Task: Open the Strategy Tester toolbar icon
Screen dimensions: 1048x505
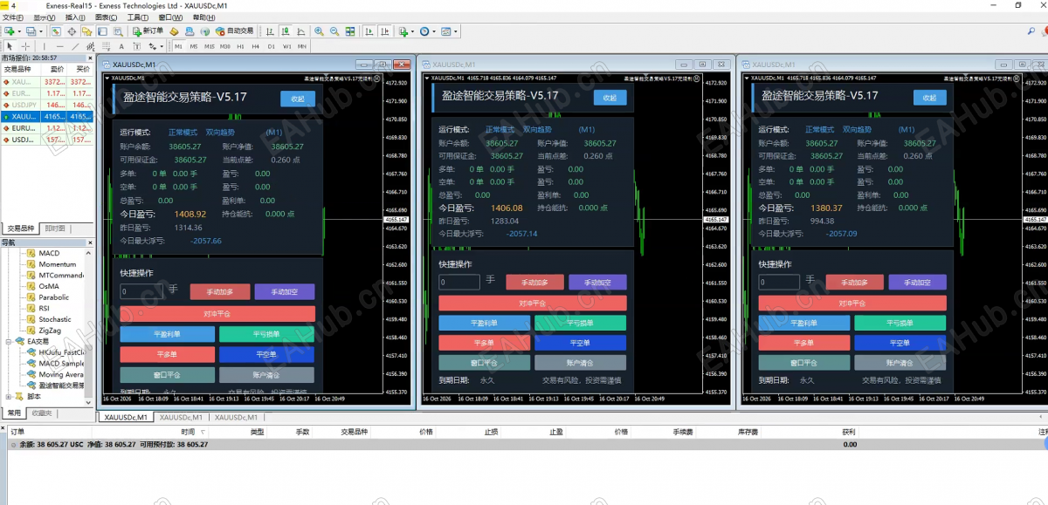Action: coord(117,31)
